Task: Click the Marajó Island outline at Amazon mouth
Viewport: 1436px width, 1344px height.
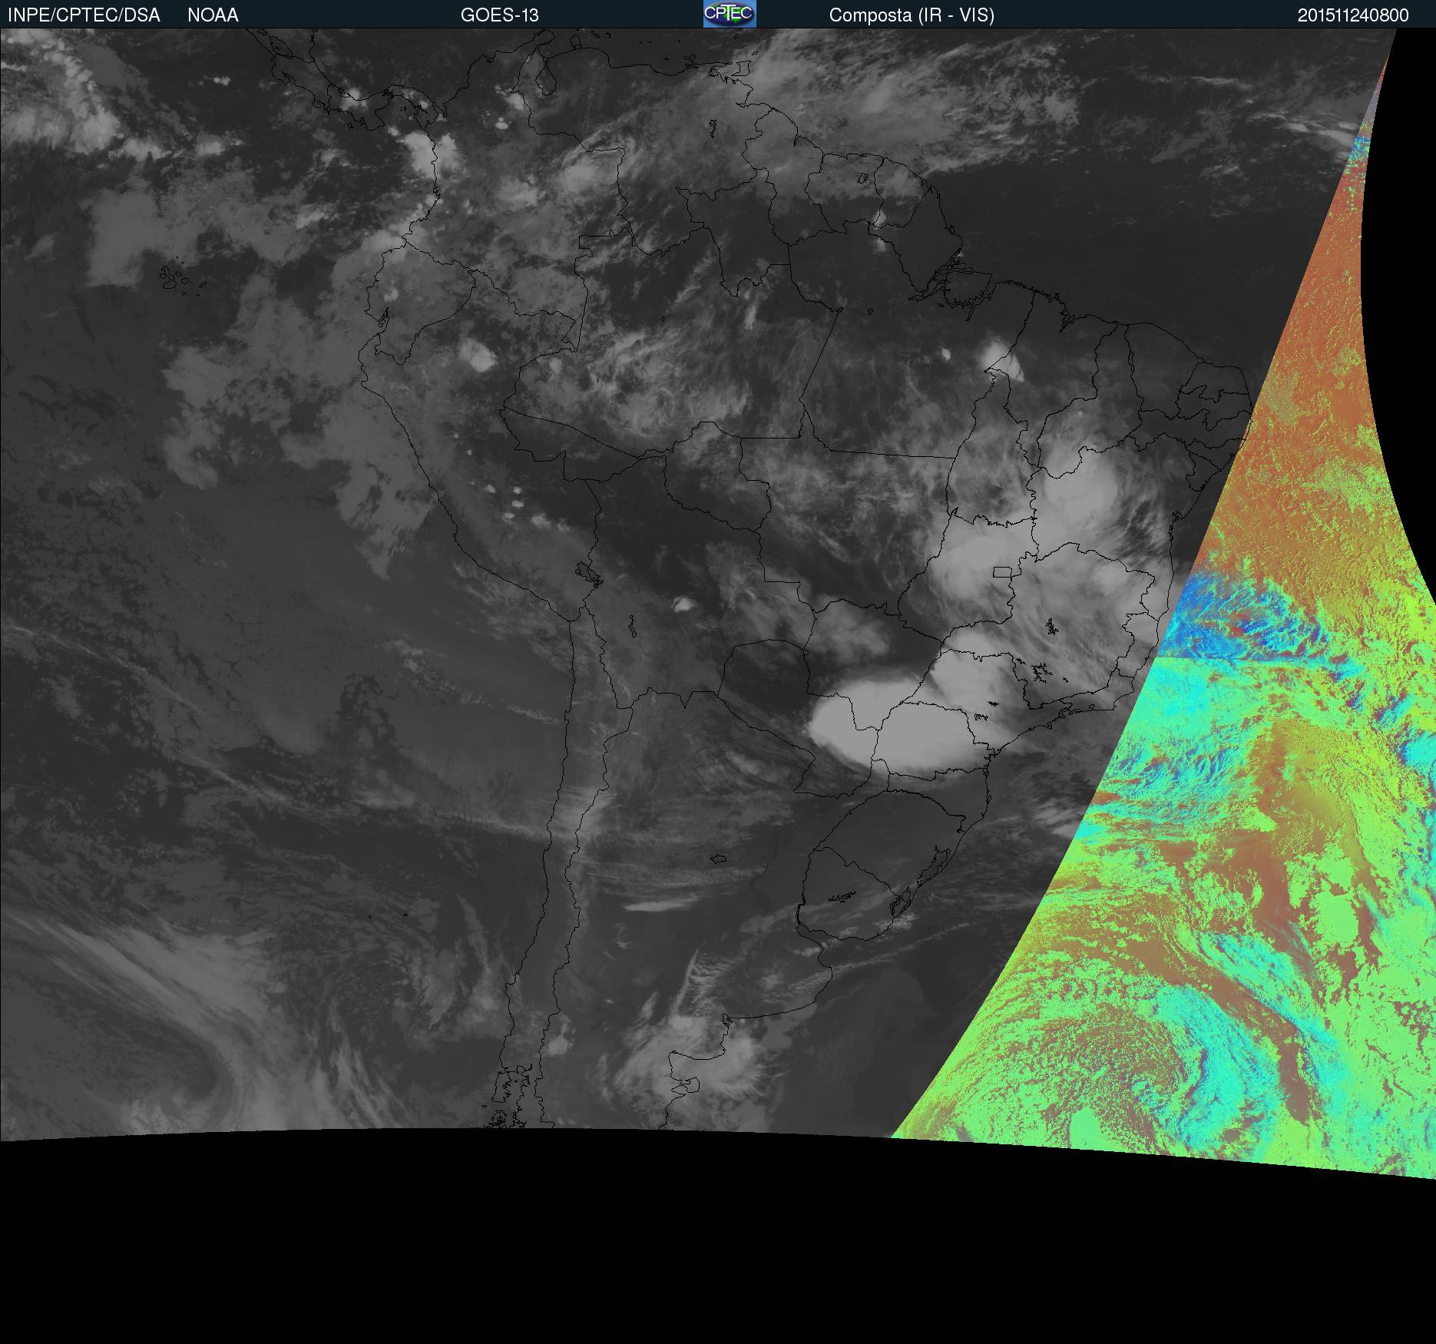Action: coord(964,273)
